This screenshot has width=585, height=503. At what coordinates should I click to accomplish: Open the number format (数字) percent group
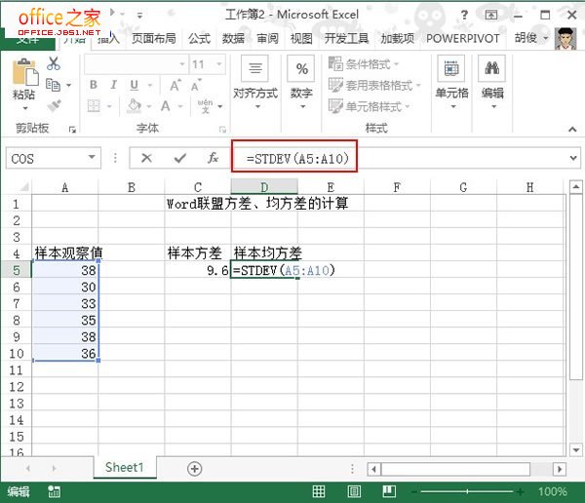click(301, 83)
